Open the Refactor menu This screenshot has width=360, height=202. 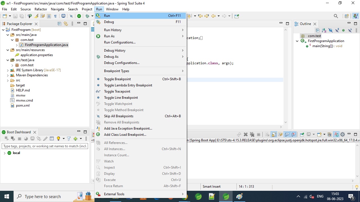tap(41, 9)
